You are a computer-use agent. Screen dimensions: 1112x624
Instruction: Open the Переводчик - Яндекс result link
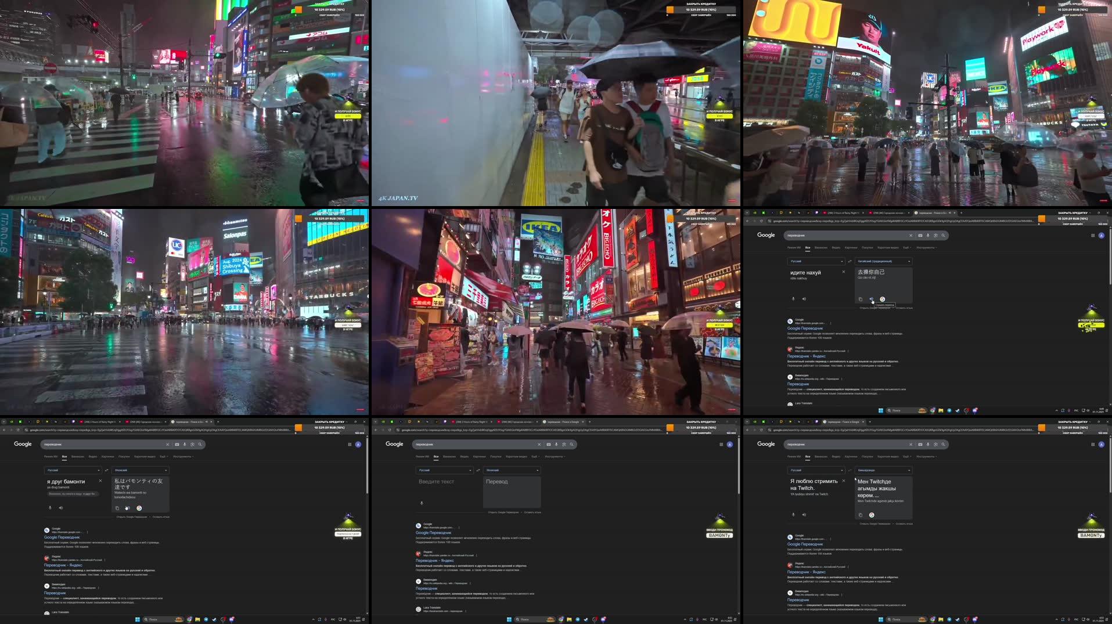807,356
